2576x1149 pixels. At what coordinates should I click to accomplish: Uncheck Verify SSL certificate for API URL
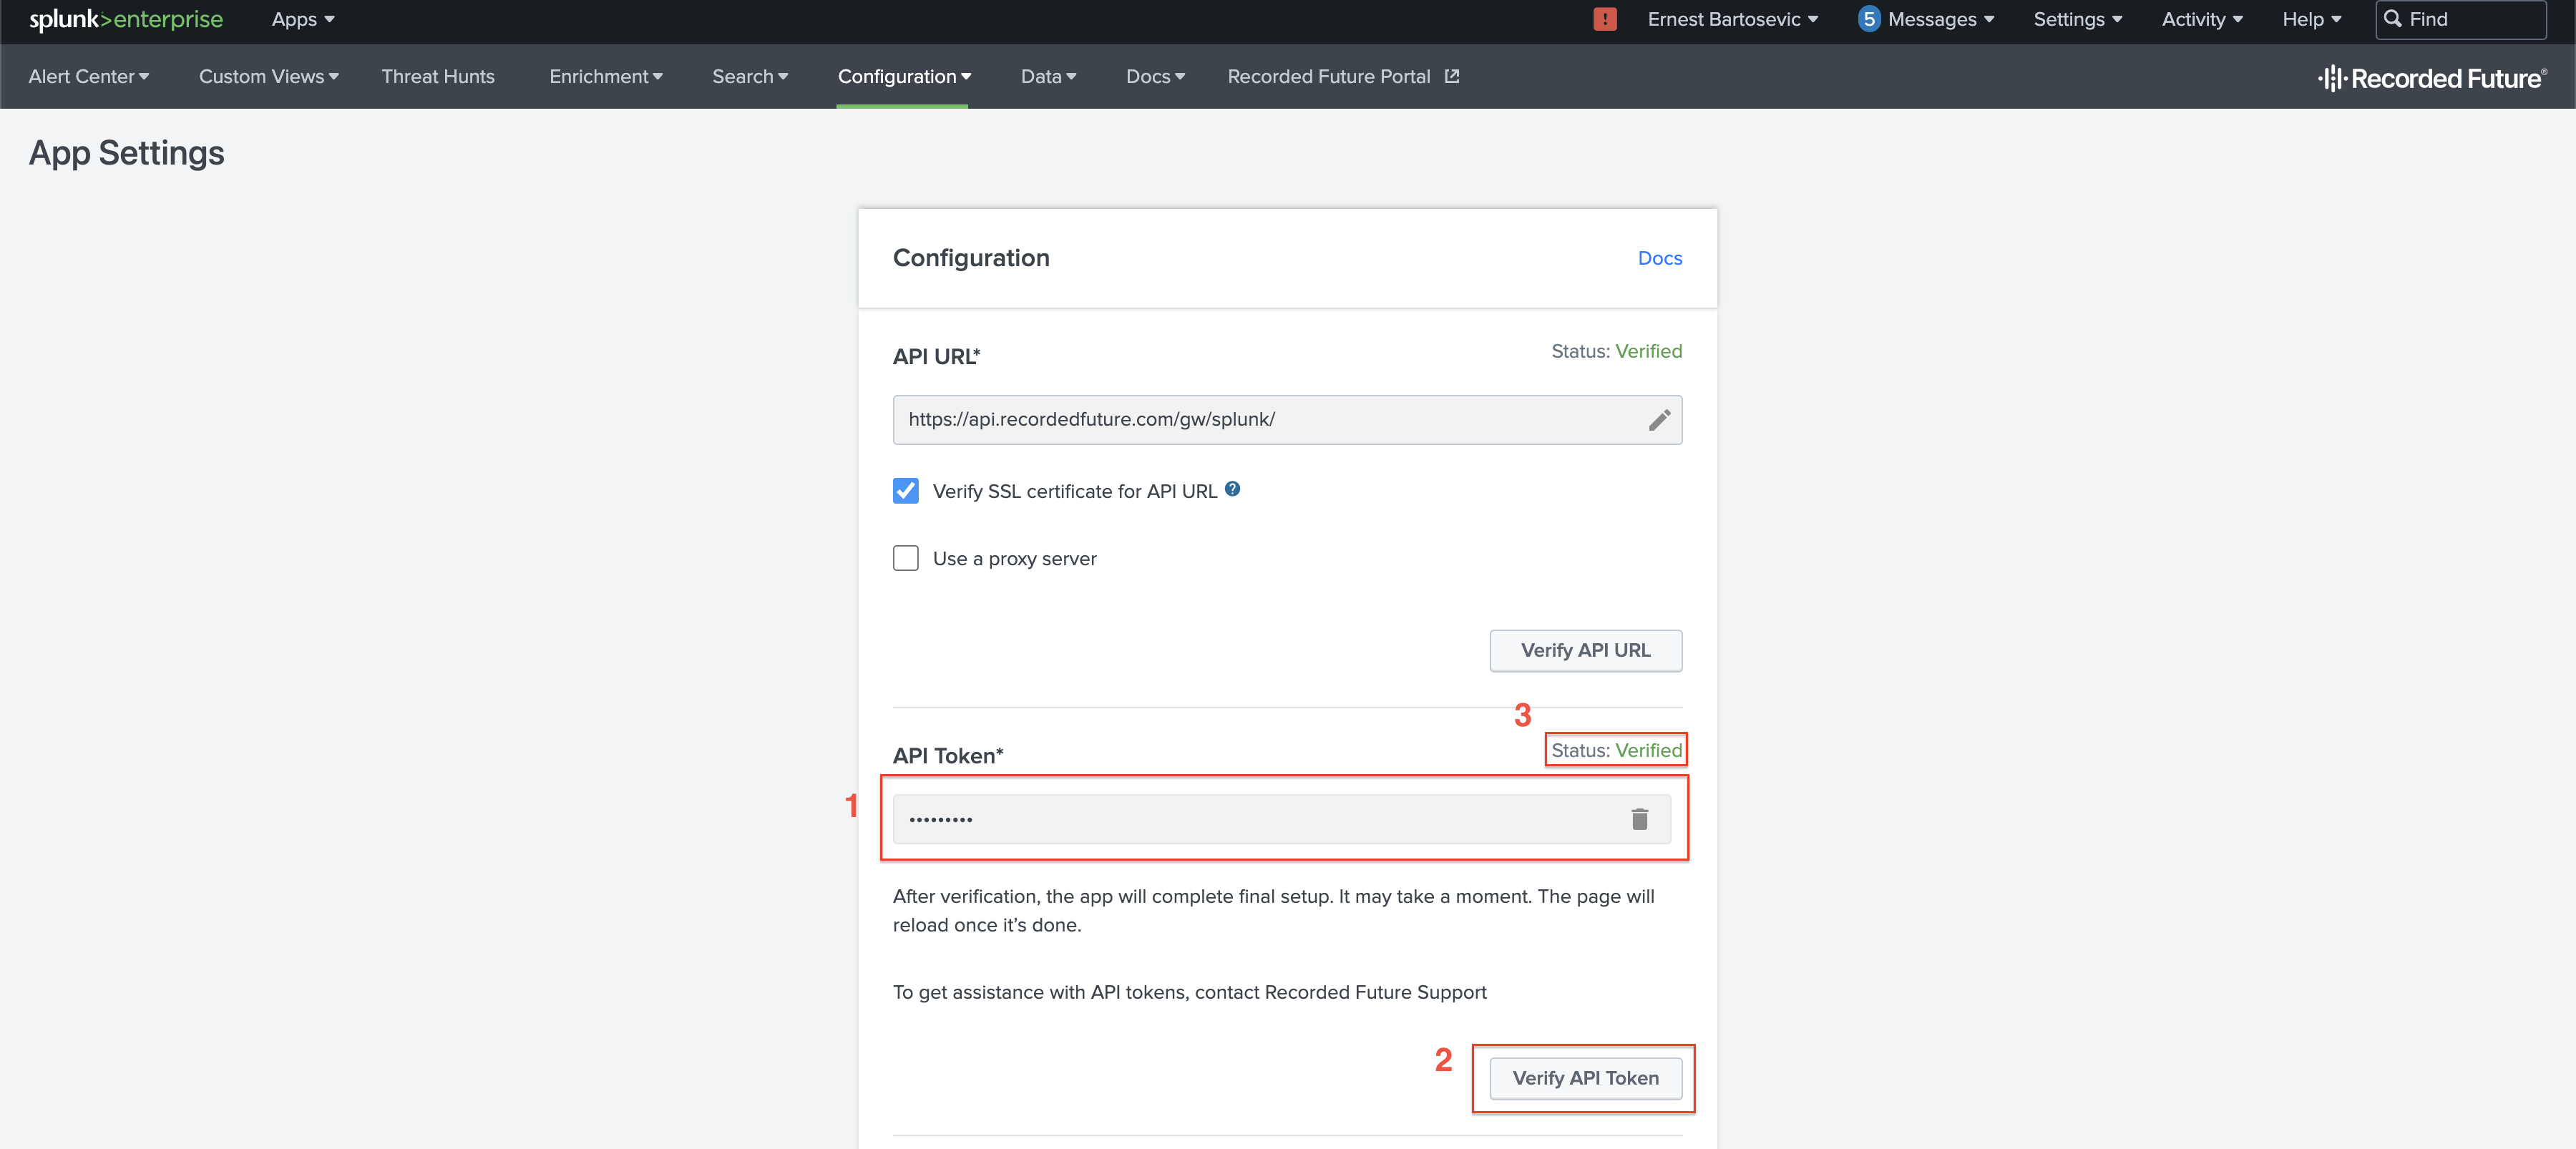[905, 491]
